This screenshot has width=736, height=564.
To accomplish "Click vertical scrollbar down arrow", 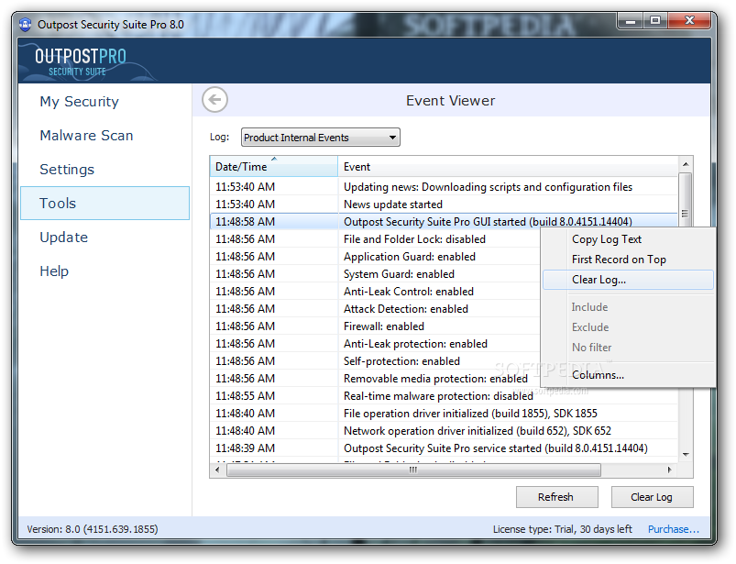I will 686,454.
